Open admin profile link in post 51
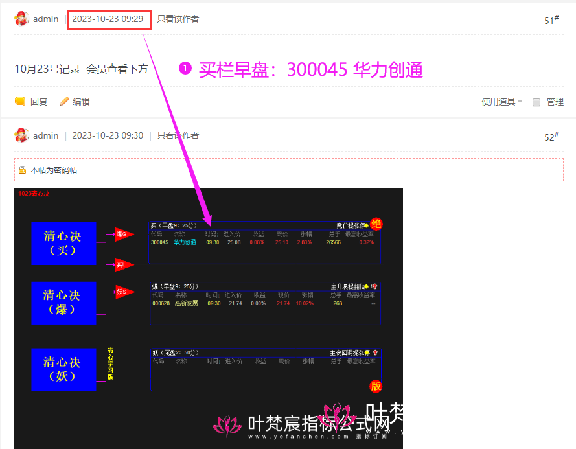 (x=45, y=19)
